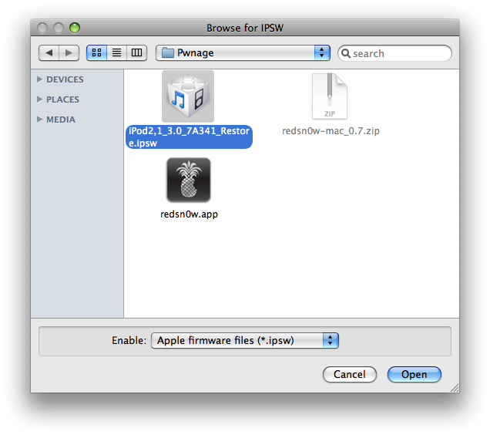Click the redsn0w.app pineapple icon
This screenshot has height=435, width=490.
pyautogui.click(x=188, y=180)
